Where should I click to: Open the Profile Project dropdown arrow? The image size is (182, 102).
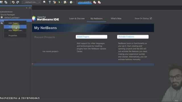(x=74, y=2)
